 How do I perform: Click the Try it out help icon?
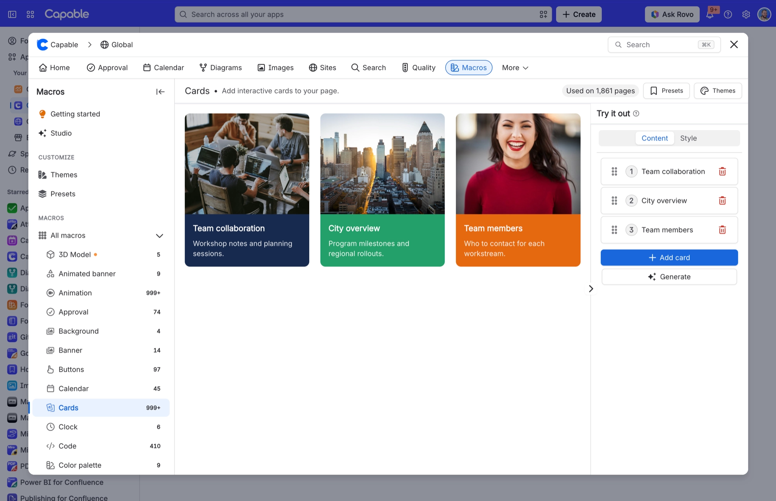[x=636, y=114]
